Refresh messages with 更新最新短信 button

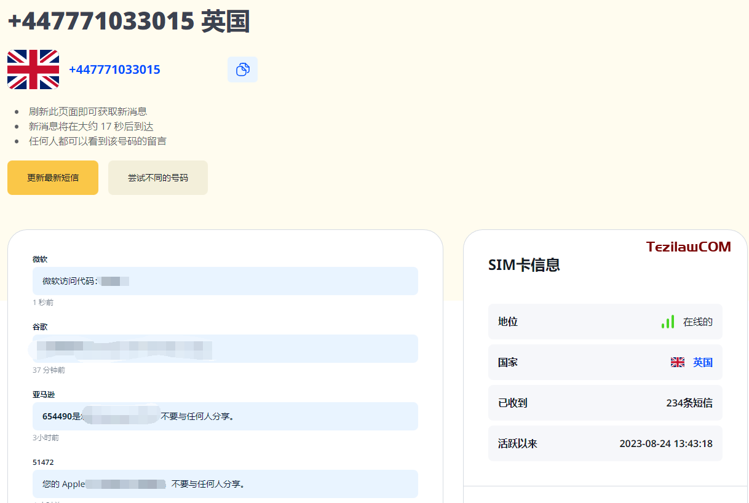pyautogui.click(x=53, y=178)
